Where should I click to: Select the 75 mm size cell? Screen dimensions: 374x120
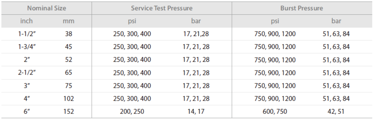69,86
